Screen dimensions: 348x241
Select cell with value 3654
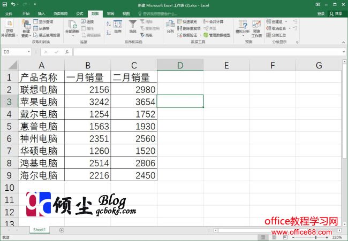pos(134,102)
